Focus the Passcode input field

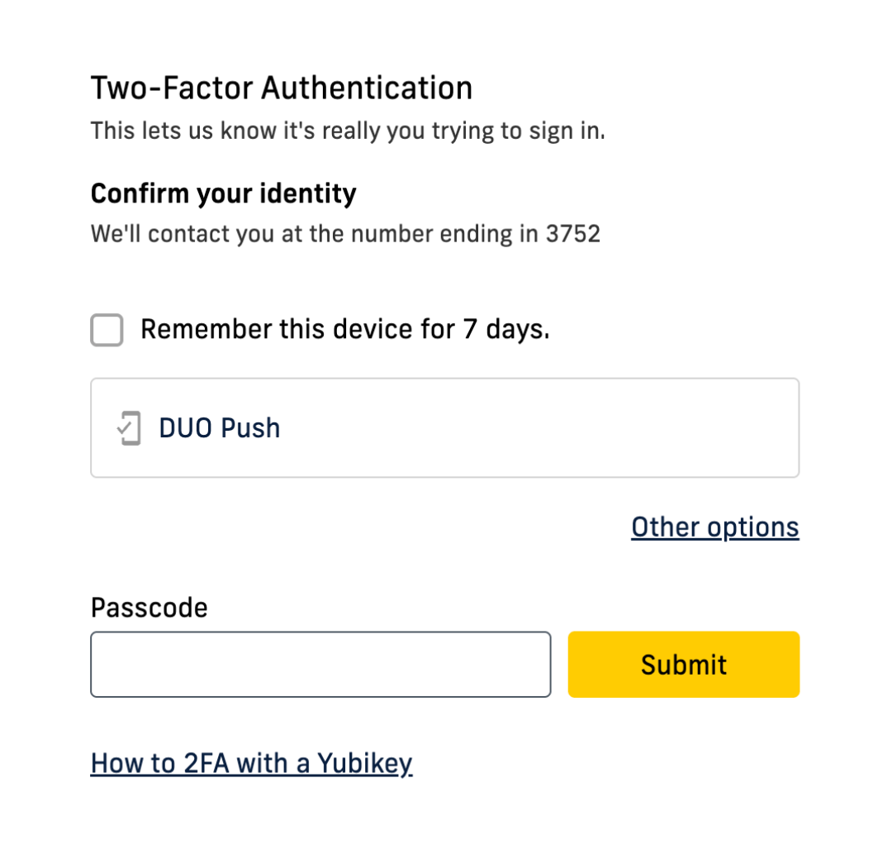320,665
